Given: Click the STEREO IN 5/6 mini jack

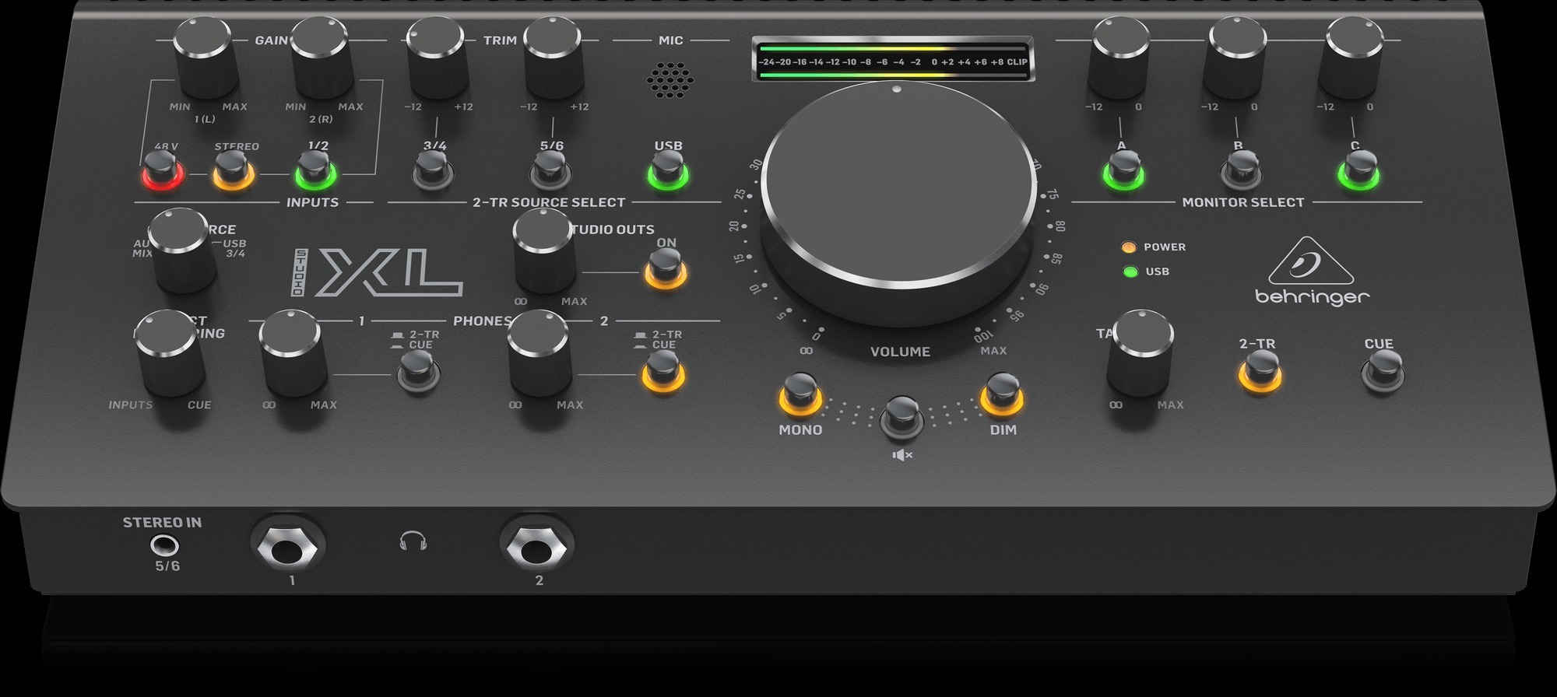Looking at the screenshot, I should point(163,544).
